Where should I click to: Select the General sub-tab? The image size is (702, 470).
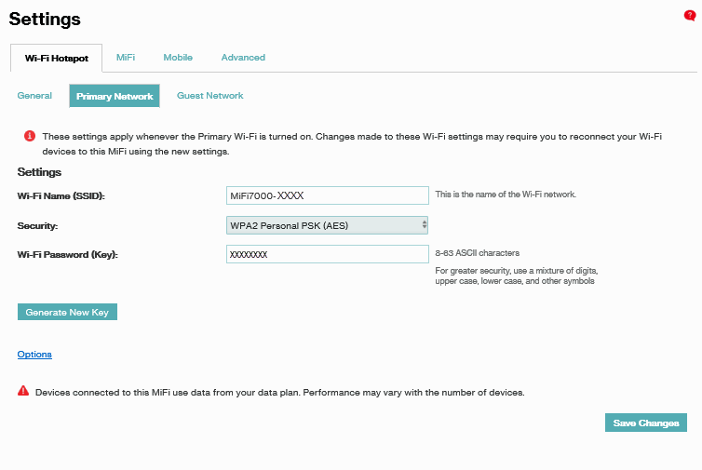point(34,96)
